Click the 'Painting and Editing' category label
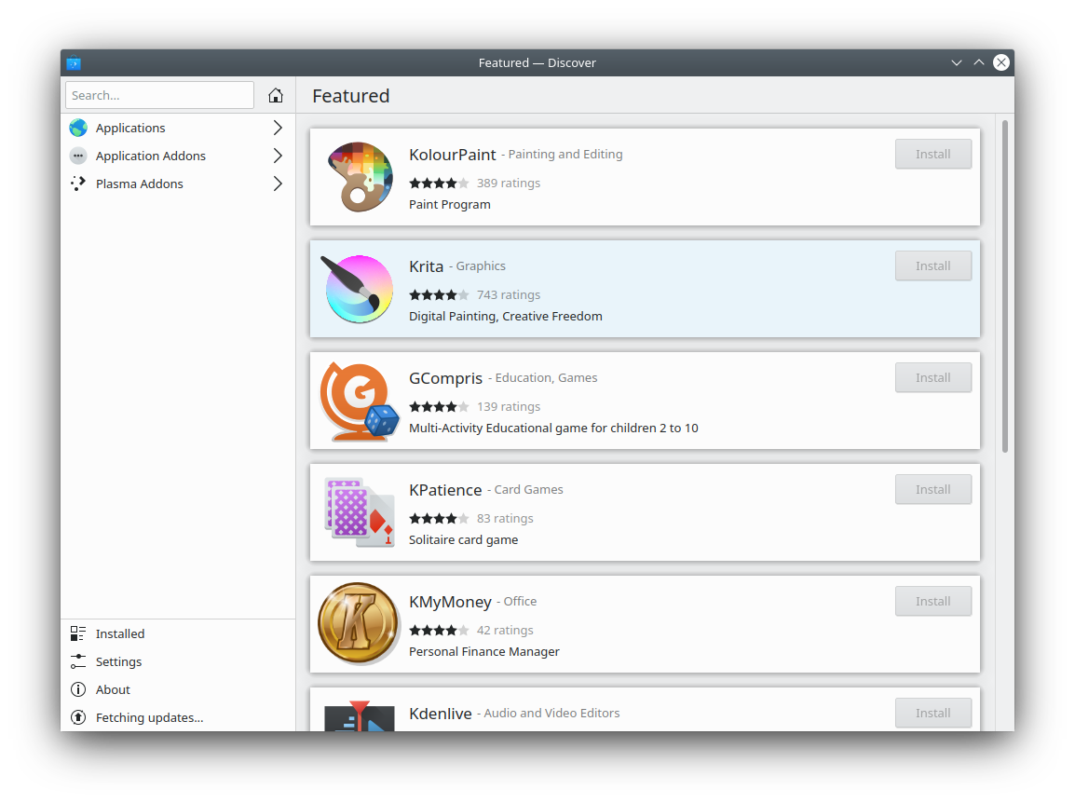Viewport: 1075px width, 803px height. click(565, 155)
